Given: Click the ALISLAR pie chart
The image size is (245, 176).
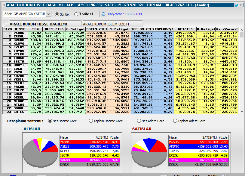Looking at the screenshot, I should click(40, 153).
